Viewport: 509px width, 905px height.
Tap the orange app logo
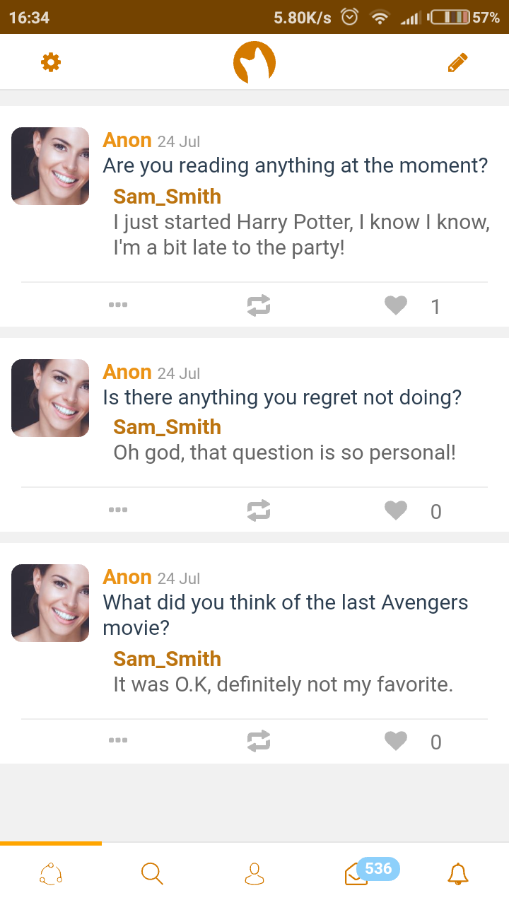point(255,63)
